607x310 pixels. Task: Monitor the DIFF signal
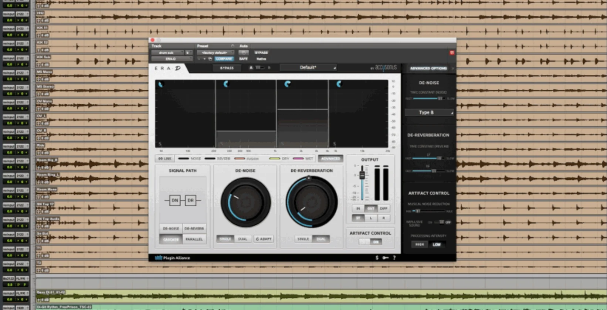[x=383, y=209]
